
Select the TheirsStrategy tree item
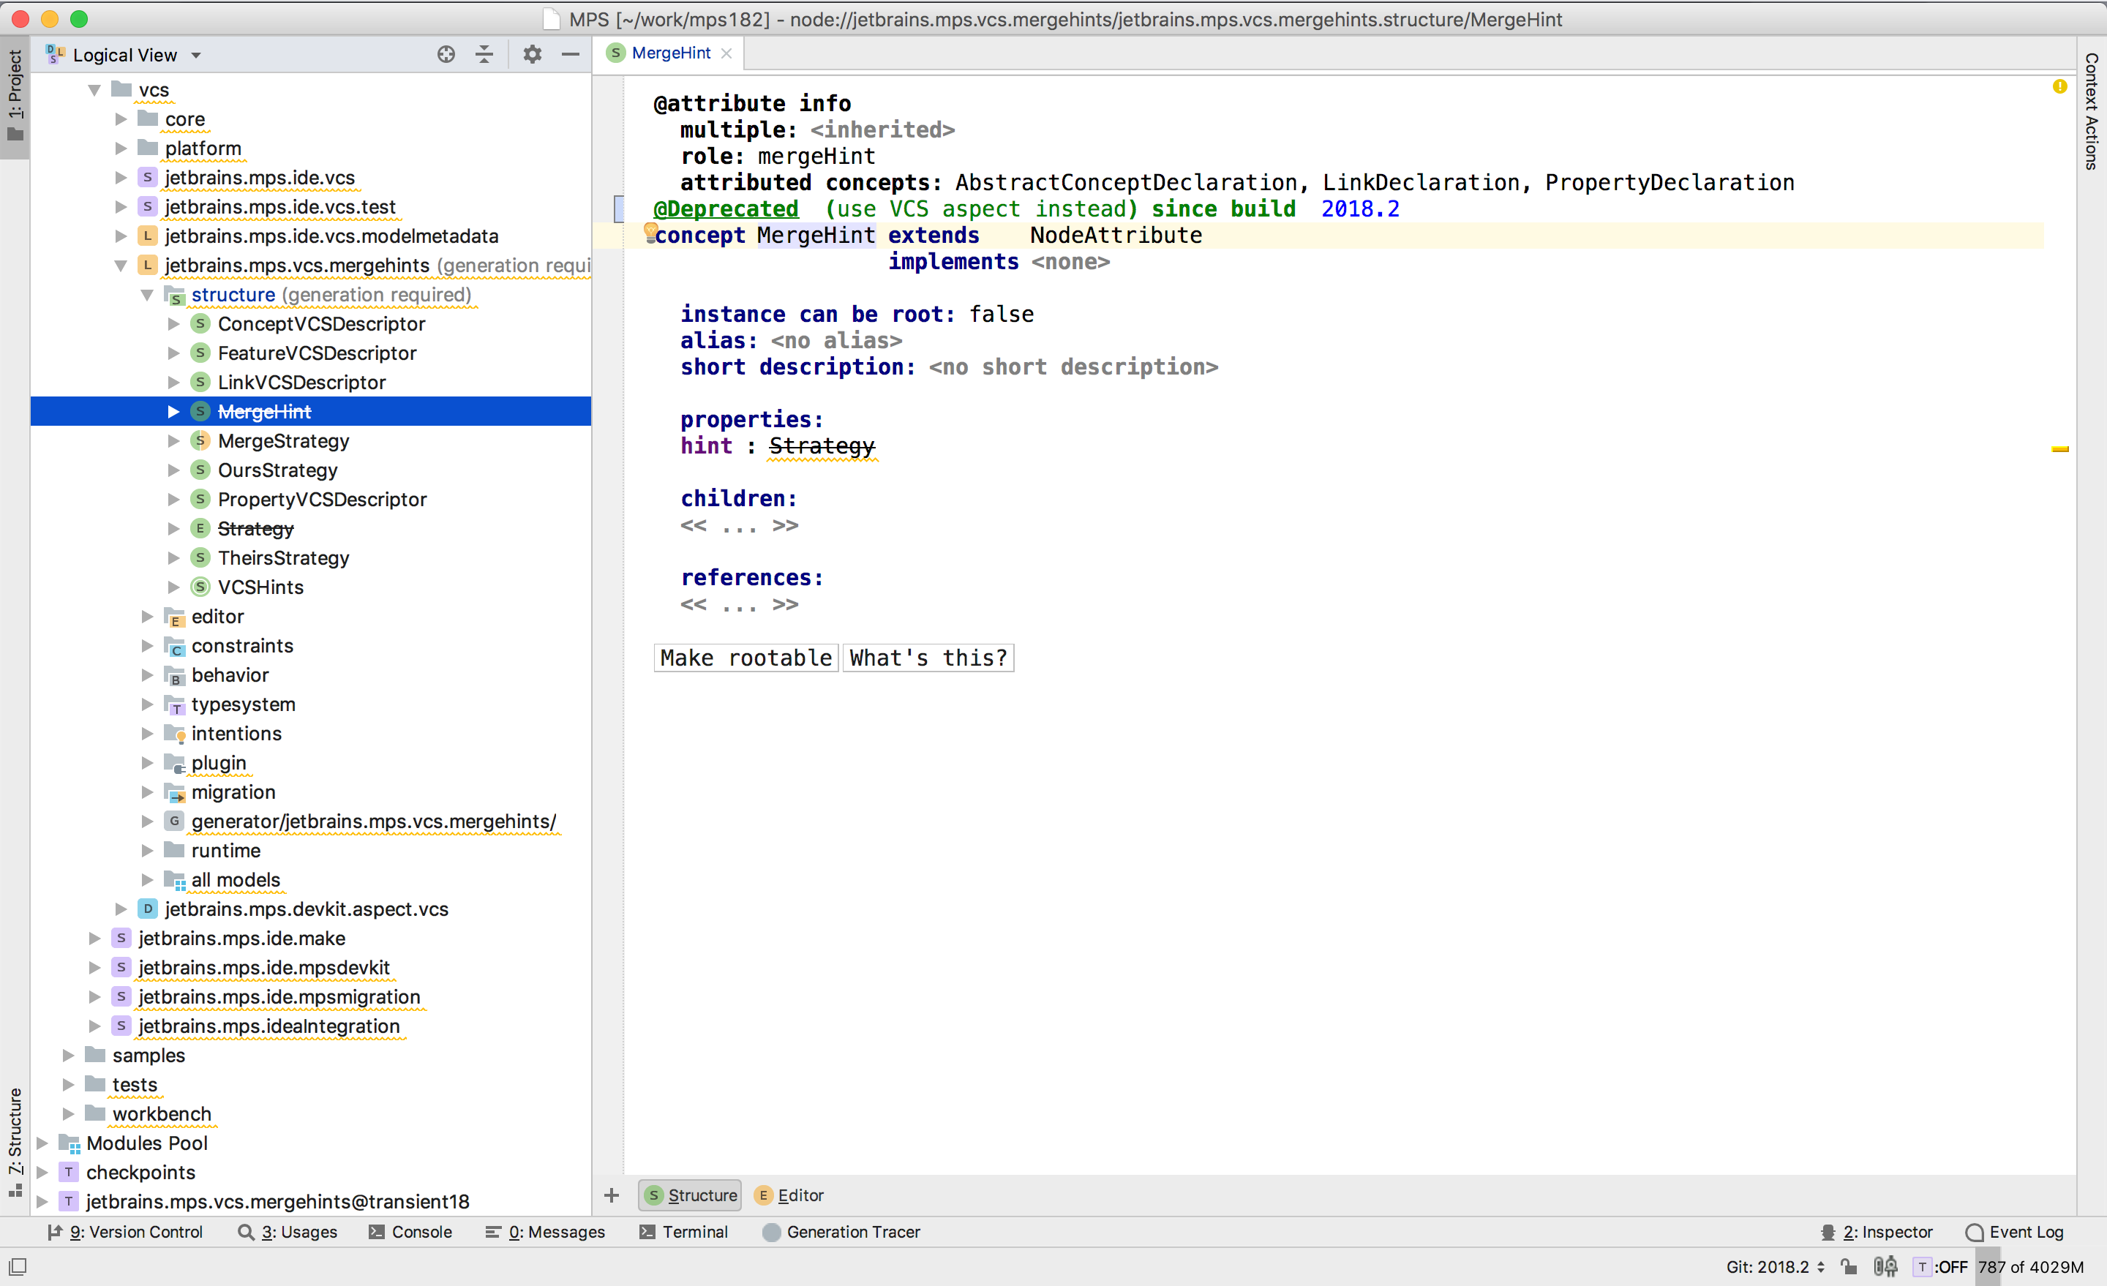[x=283, y=557]
